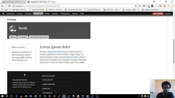Image resolution: width=175 pixels, height=98 pixels.
Task: Open Modules in the admin menu
Action: [x=55, y=14]
